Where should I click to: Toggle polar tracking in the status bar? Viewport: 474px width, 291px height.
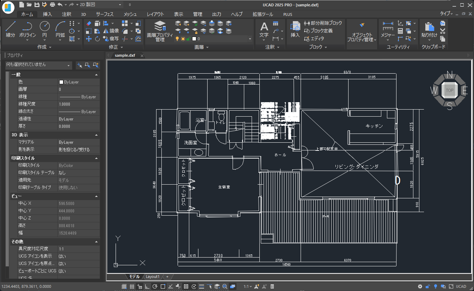[x=155, y=286]
